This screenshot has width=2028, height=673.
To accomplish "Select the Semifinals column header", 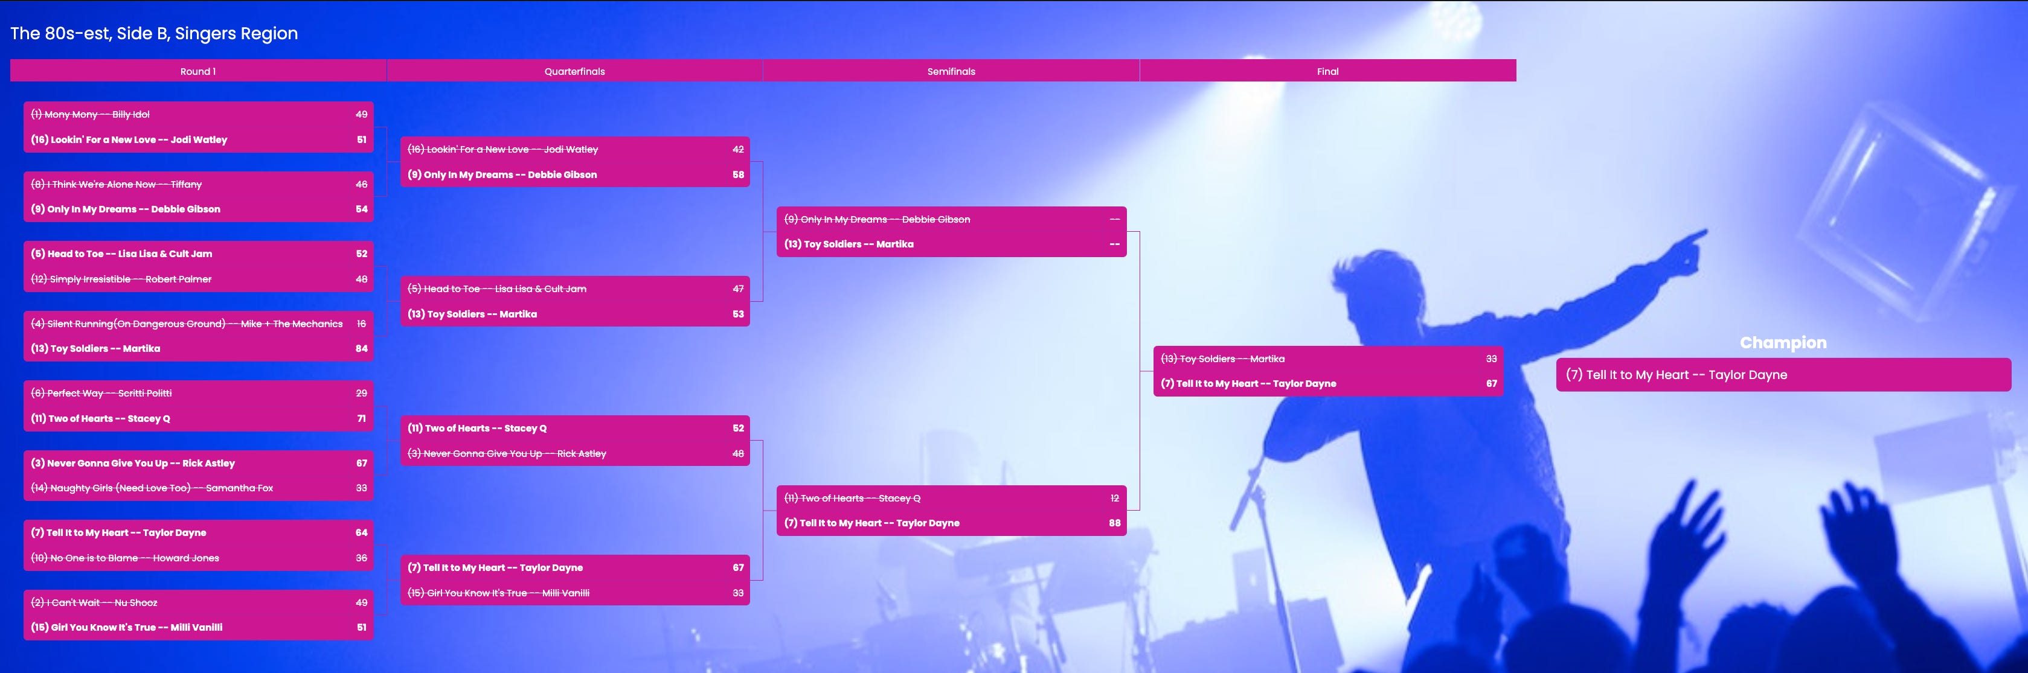I will coord(951,71).
